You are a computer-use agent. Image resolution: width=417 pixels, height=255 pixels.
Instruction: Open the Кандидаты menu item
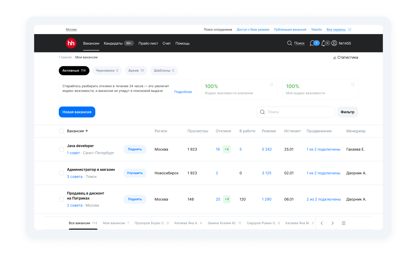113,43
